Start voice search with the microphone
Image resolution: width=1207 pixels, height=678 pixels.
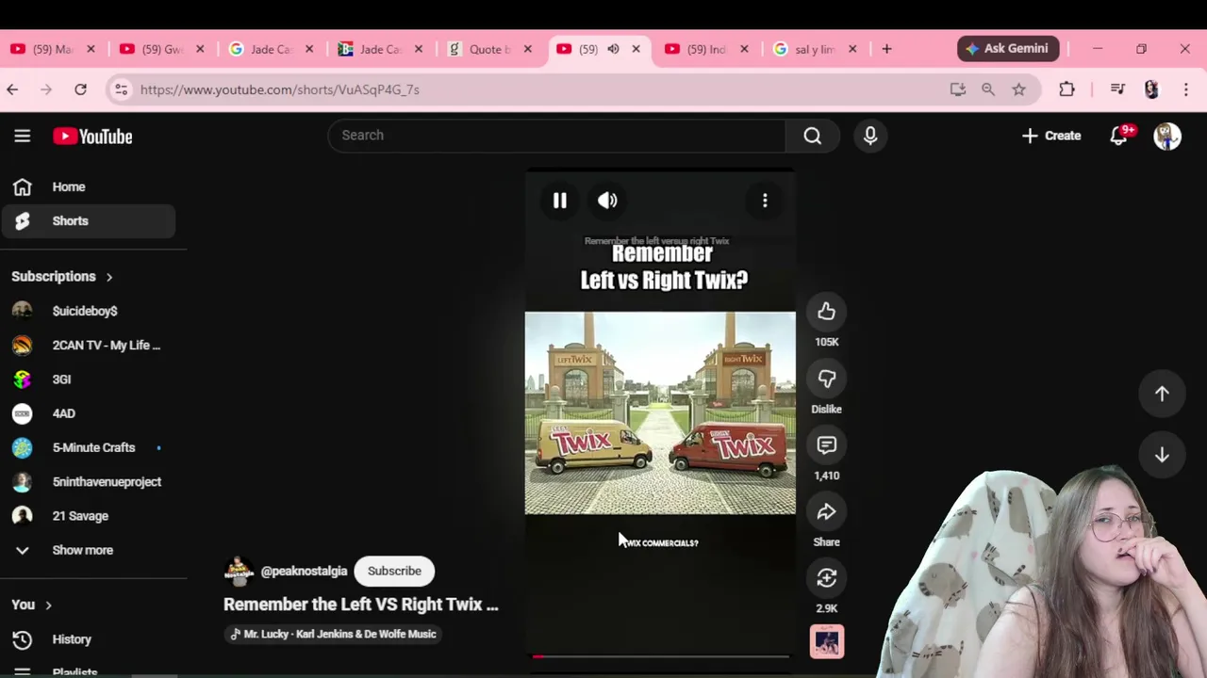click(870, 136)
